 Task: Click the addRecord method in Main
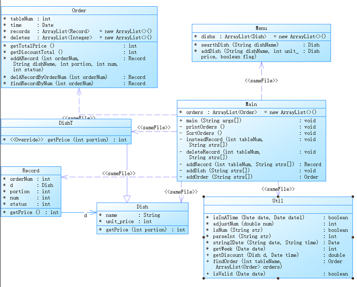tap(250, 164)
